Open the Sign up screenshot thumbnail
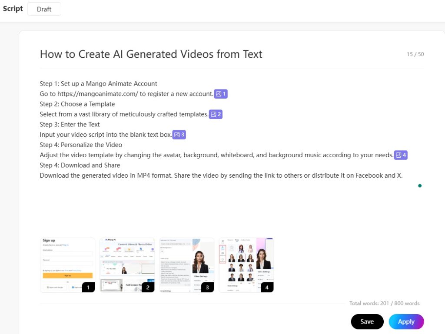This screenshot has height=334, width=445. [x=67, y=265]
